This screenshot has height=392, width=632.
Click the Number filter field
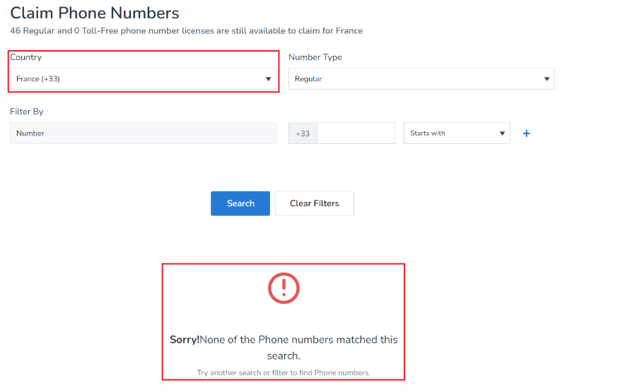pyautogui.click(x=143, y=133)
